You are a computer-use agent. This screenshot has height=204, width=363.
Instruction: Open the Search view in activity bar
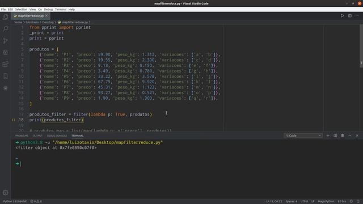[5, 28]
